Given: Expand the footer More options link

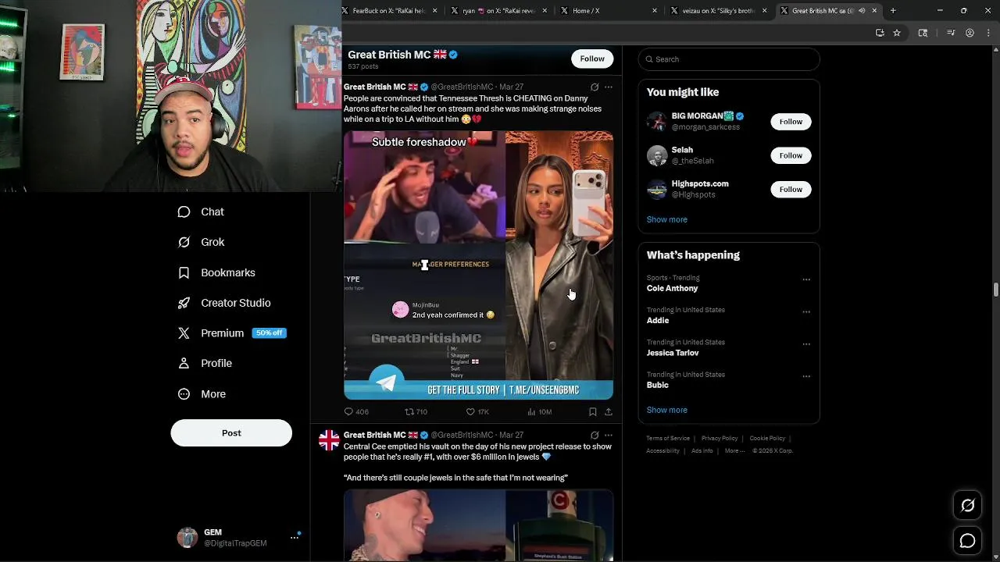Looking at the screenshot, I should coord(734,450).
